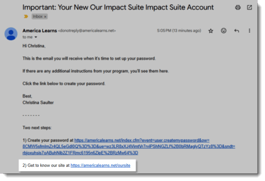Click the sender's profile avatar
Viewport: 265px width, 181px height.
(11, 34)
